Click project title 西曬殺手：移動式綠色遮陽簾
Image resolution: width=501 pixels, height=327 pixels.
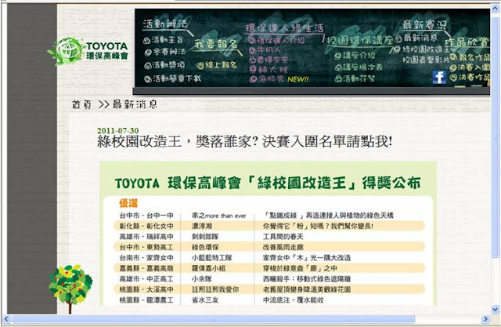click(x=307, y=279)
